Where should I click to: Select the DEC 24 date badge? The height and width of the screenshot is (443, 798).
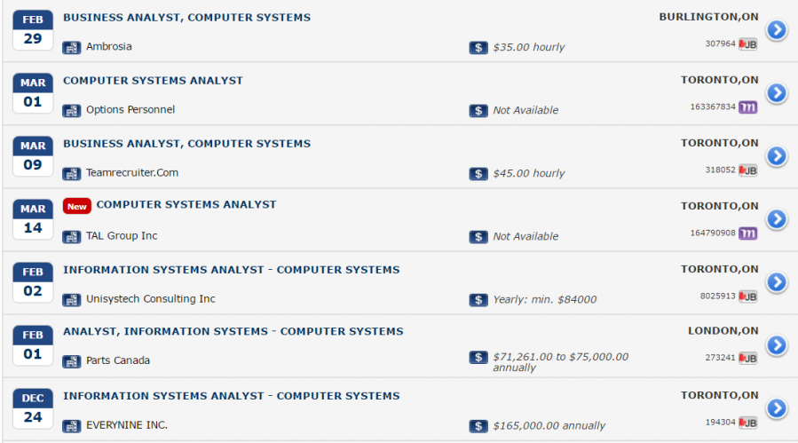click(33, 407)
